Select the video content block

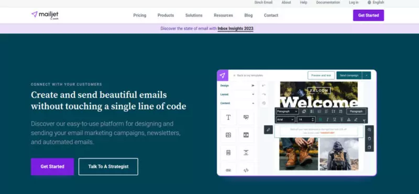click(246, 135)
